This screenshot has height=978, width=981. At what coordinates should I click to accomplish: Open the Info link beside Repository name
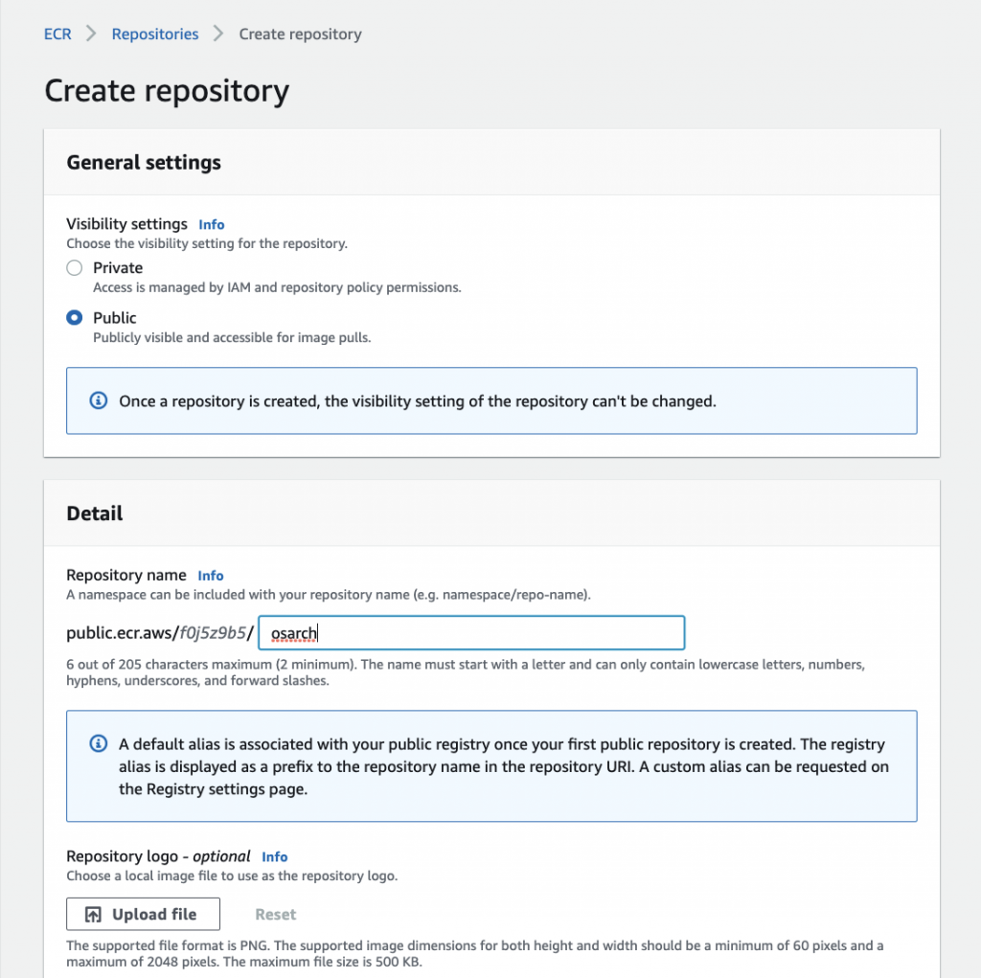pyautogui.click(x=210, y=576)
